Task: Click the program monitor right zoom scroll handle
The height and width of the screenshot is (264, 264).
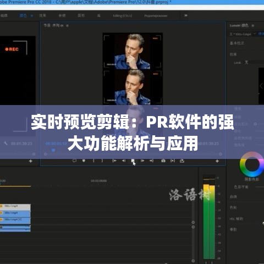Action: (x=221, y=154)
